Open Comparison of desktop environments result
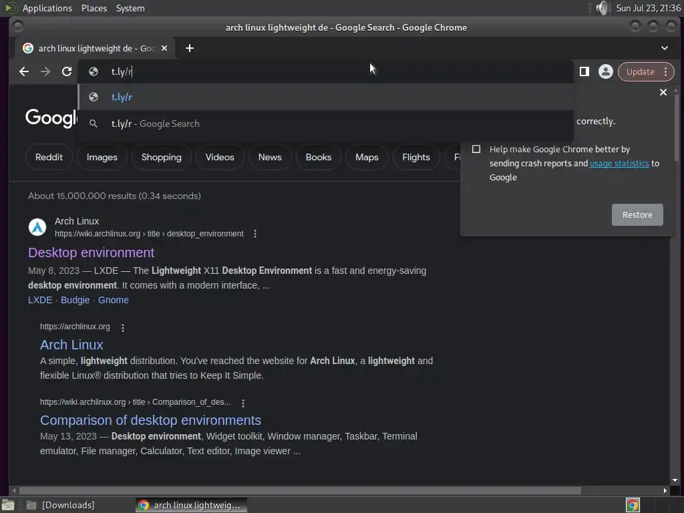The height and width of the screenshot is (513, 684). [x=150, y=420]
